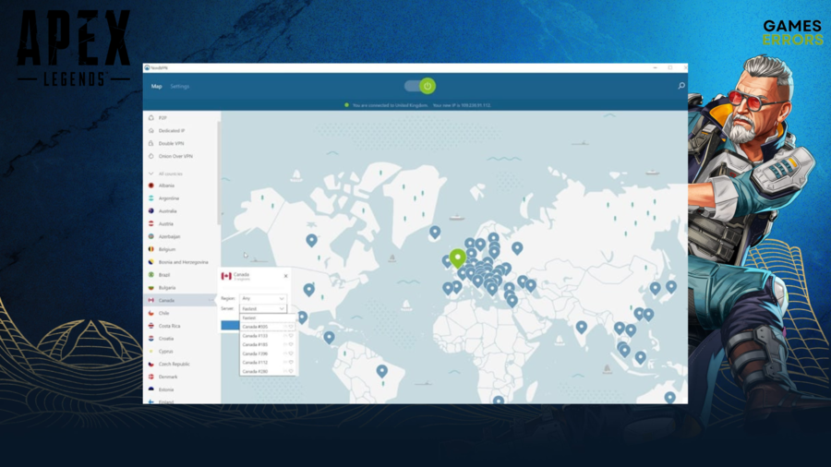The height and width of the screenshot is (467, 831).
Task: Open the Region dropdown set to Any
Action: pyautogui.click(x=263, y=298)
